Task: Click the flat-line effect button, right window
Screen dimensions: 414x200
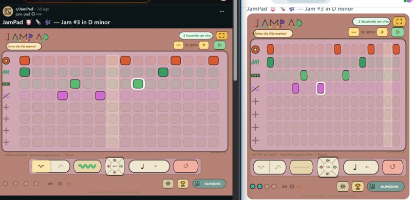Action: tap(302, 167)
